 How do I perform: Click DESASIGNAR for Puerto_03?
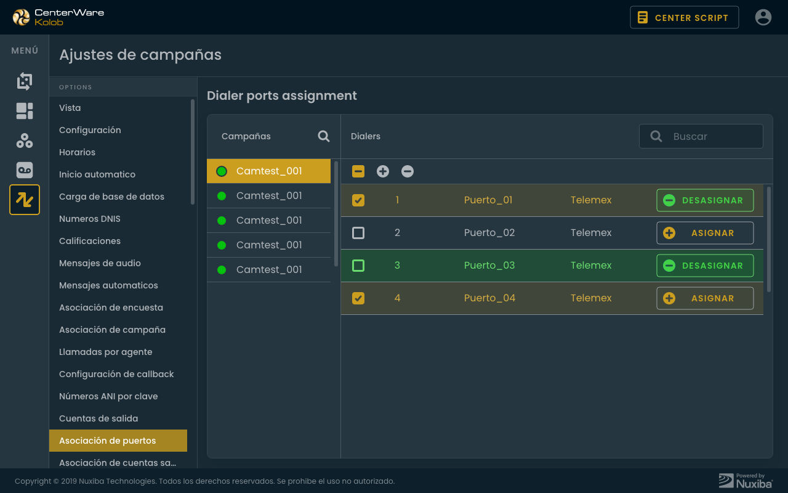click(705, 266)
